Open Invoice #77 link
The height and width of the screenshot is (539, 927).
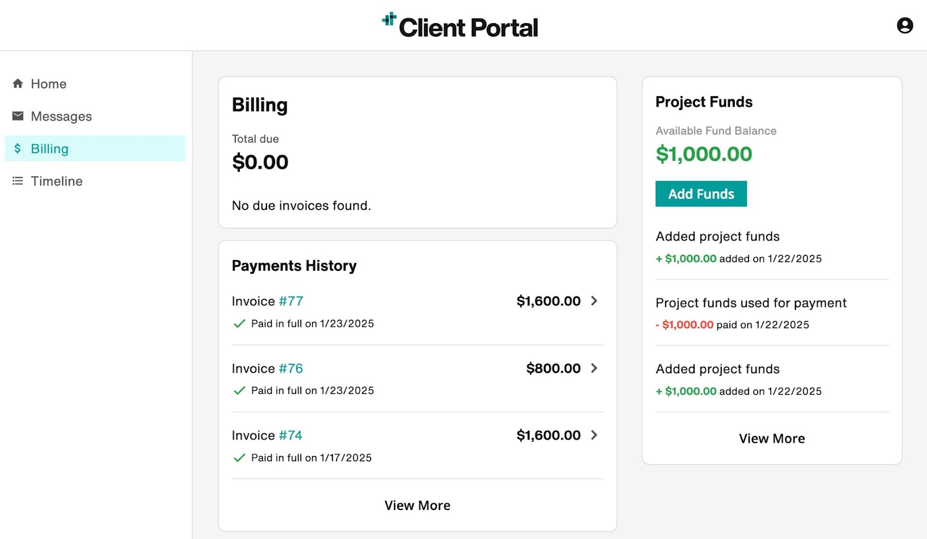[x=291, y=301]
